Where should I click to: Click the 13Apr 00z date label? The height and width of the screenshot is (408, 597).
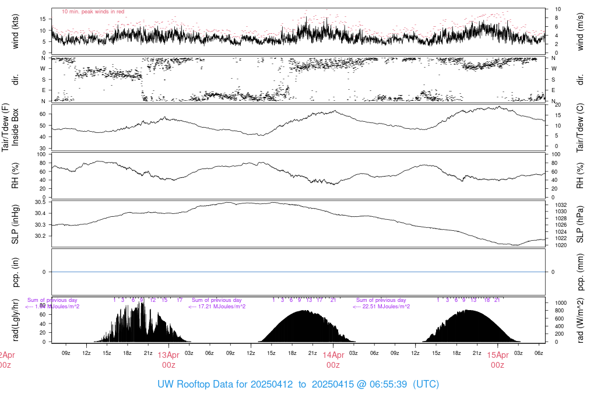tap(168, 360)
